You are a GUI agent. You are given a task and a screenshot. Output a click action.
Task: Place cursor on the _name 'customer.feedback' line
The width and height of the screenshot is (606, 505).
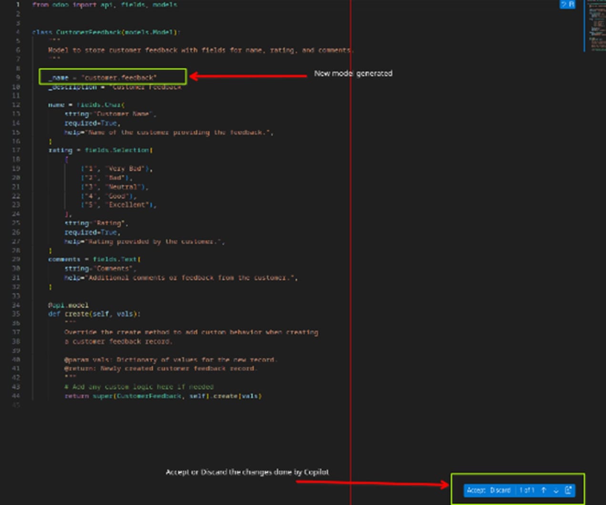[x=103, y=78]
